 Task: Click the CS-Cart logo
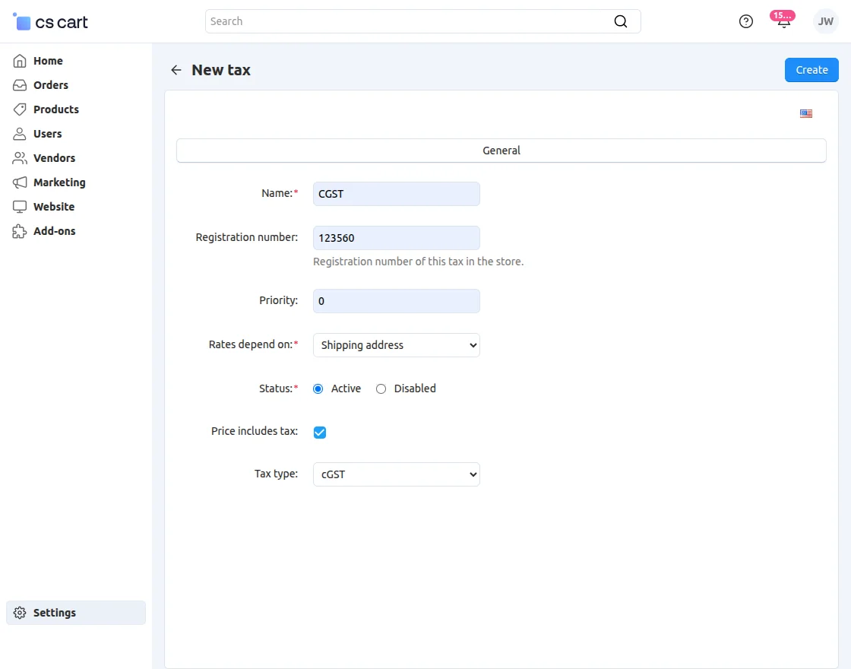(x=51, y=22)
